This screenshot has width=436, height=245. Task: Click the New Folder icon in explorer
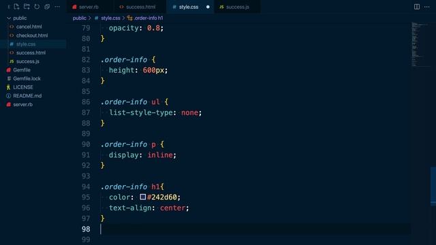point(27,7)
